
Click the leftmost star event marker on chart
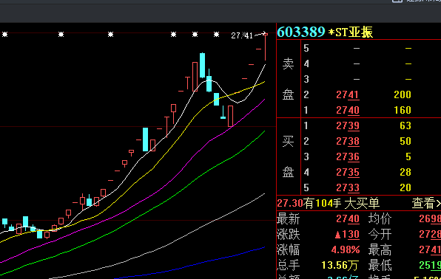pyautogui.click(x=4, y=34)
